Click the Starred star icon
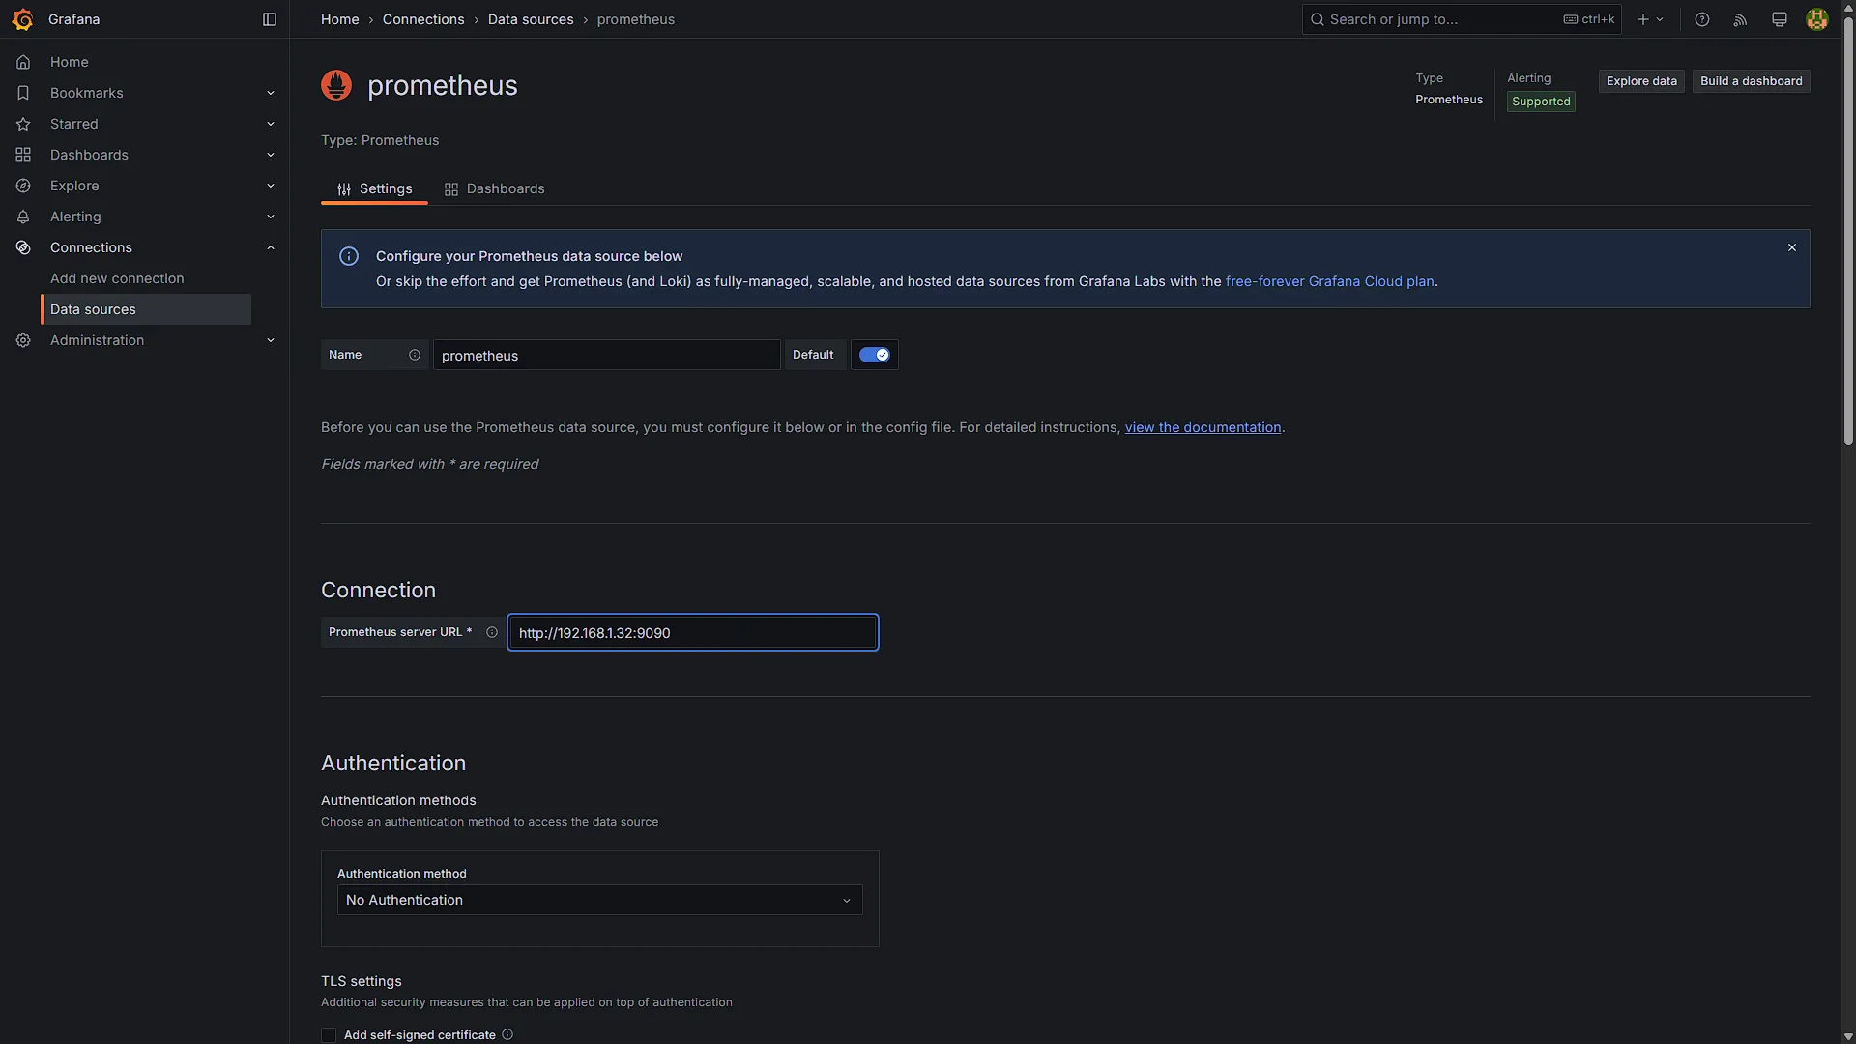This screenshot has width=1856, height=1044. 23,124
